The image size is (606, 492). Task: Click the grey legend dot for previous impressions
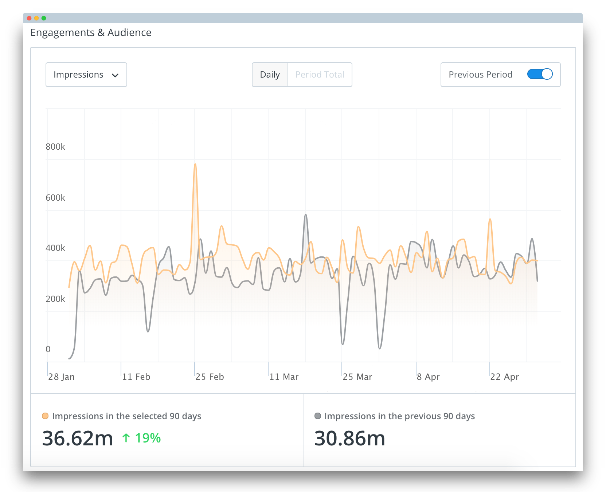point(317,416)
